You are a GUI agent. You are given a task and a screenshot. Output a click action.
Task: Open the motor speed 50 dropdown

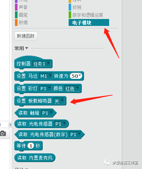76,76
